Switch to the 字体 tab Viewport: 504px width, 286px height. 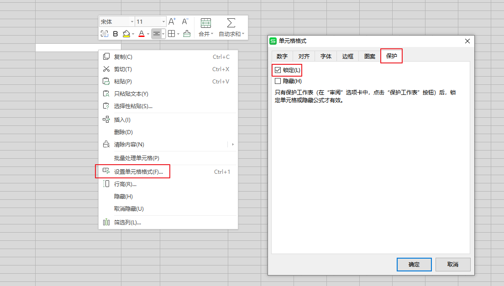(325, 56)
